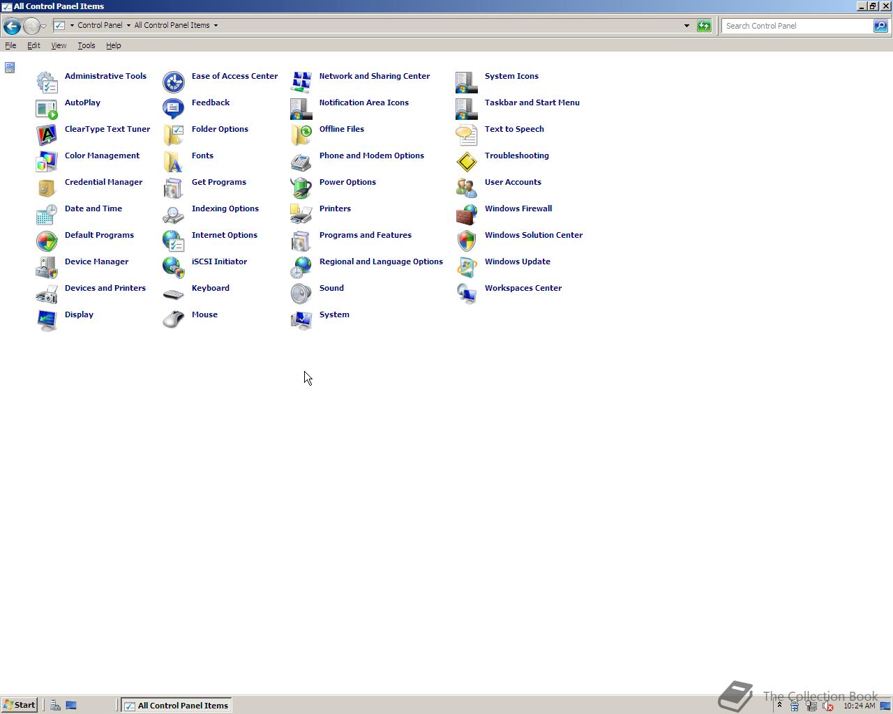Click the Feedback speech bubble icon
This screenshot has width=893, height=714.
click(174, 109)
